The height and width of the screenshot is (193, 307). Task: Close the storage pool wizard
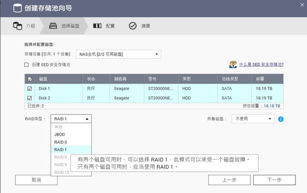pos(302,5)
